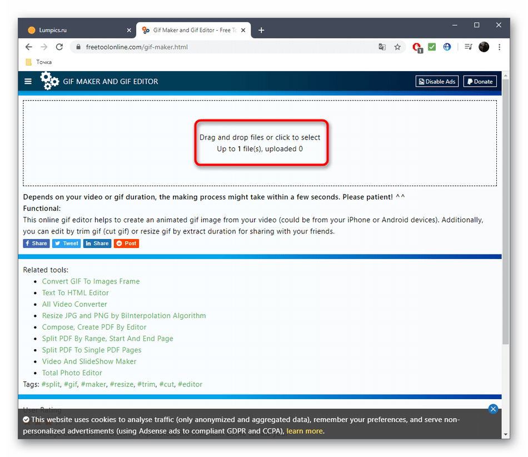Image resolution: width=528 pixels, height=457 pixels.
Task: Open All Video Converter link
Action: click(74, 304)
